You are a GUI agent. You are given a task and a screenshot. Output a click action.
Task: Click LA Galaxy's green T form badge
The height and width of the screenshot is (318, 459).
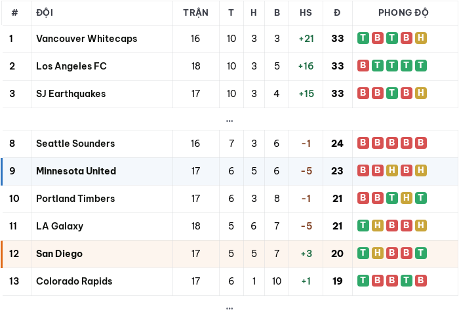(x=363, y=226)
